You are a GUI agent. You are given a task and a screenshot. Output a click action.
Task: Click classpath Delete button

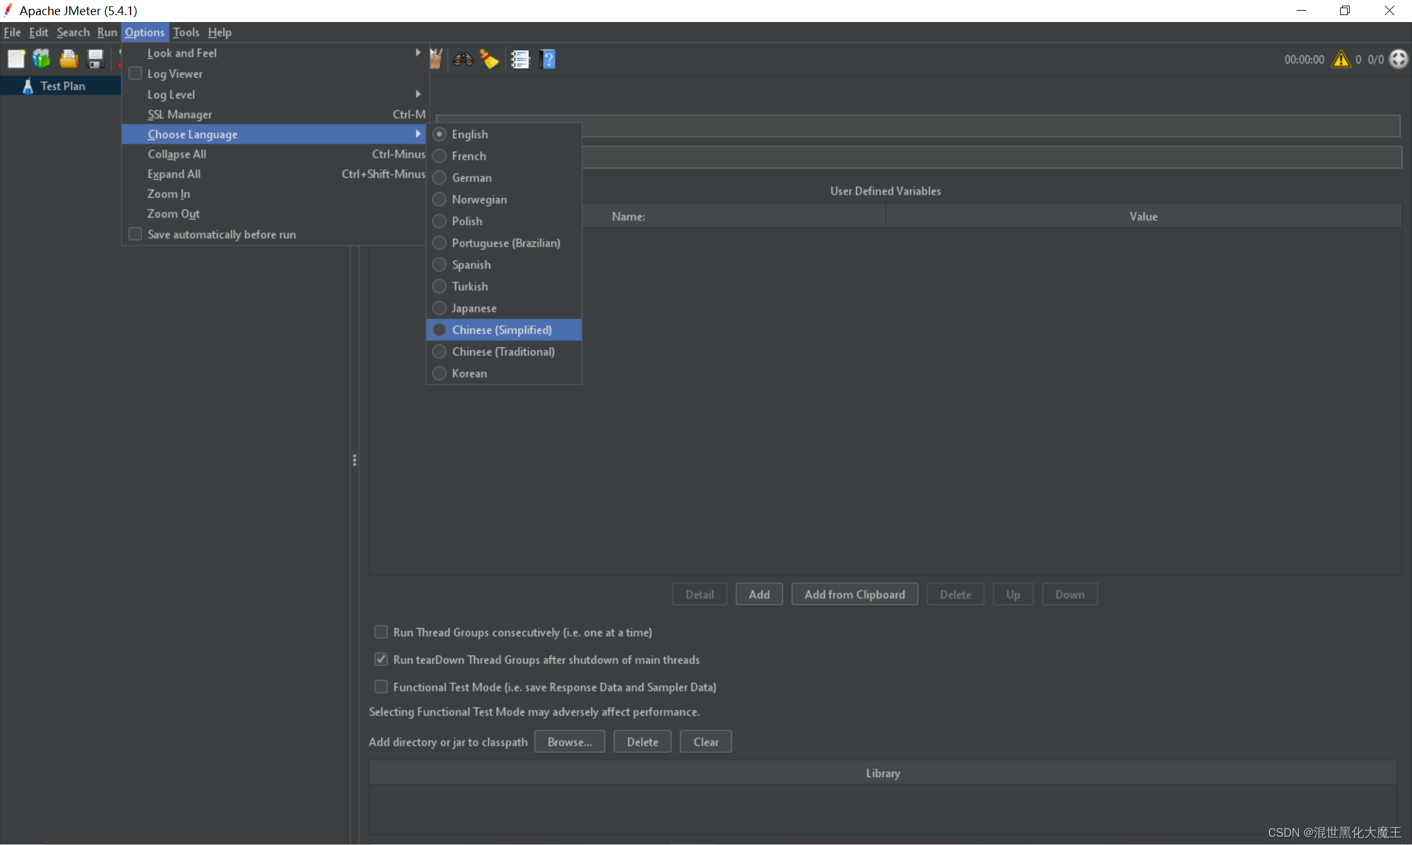642,742
